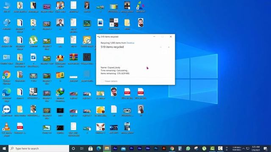This screenshot has height=152, width=271.
Task: Open Adobe Media Encoder from the taskbar
Action: 148,148
